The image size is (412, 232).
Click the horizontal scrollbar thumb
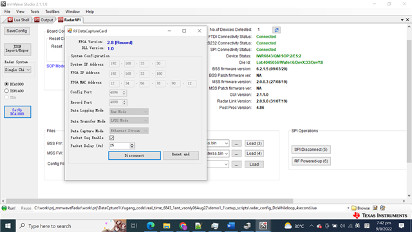(x=149, y=201)
